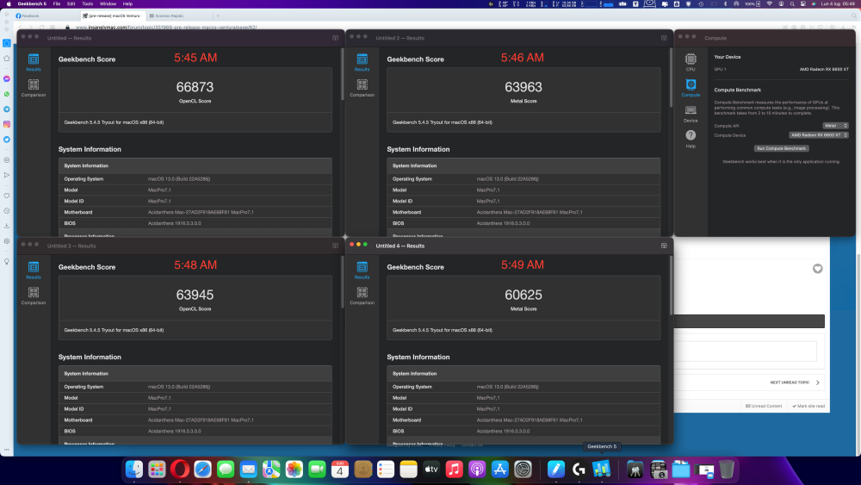Click the heart reaction icon on forum page
The width and height of the screenshot is (861, 485).
[x=818, y=269]
